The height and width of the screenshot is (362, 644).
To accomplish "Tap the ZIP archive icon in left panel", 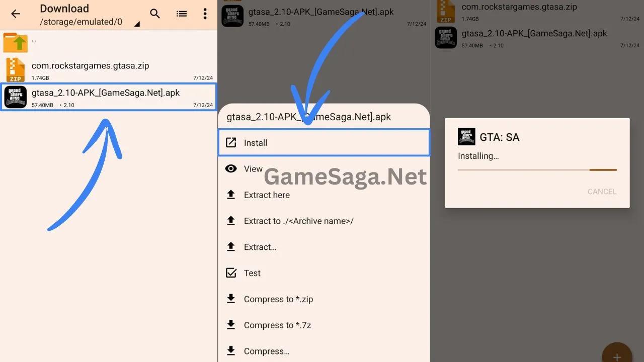I will 15,70.
